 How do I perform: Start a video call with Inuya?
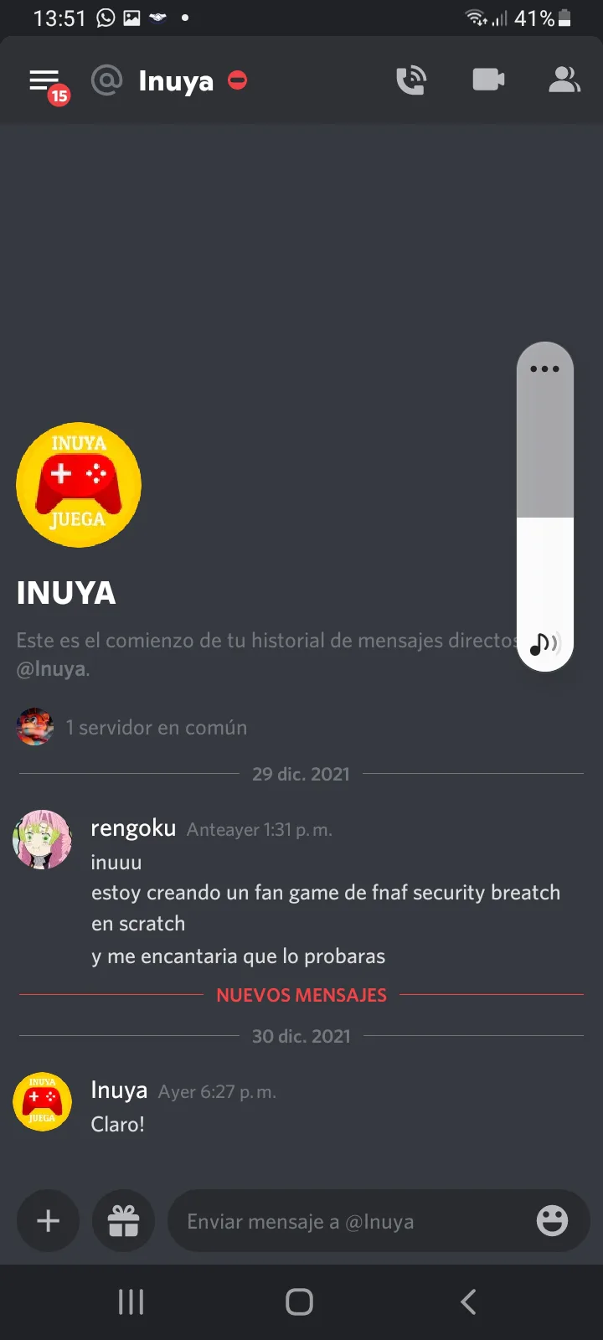click(x=488, y=80)
